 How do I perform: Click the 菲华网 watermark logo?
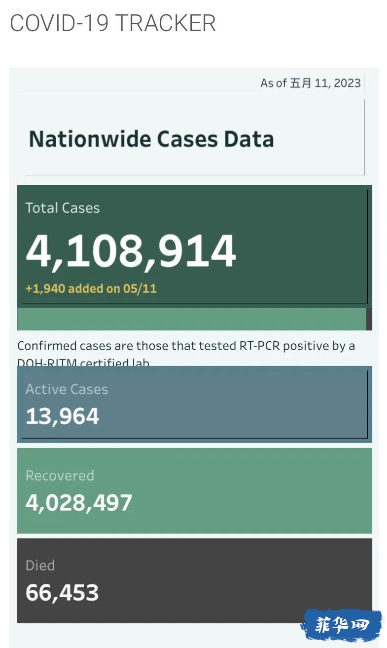point(342,625)
